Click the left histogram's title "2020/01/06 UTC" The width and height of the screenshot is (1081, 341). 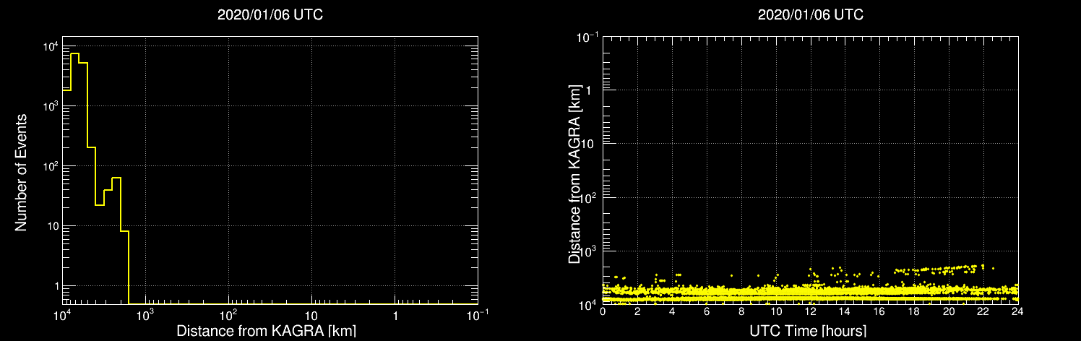pos(270,14)
